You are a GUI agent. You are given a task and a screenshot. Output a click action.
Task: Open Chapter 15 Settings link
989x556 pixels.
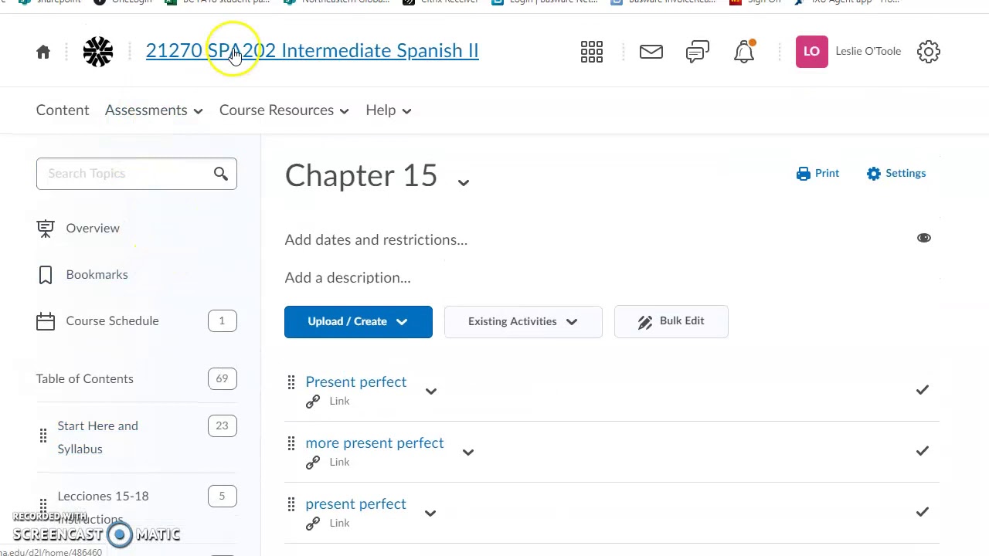tap(906, 174)
